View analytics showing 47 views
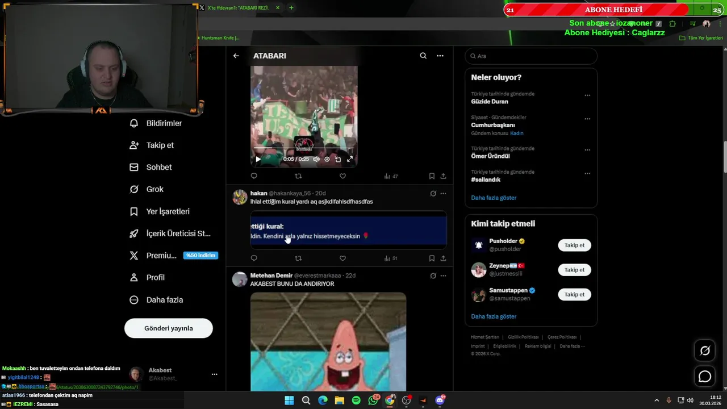Screen dimensions: 727x409 click(391, 176)
